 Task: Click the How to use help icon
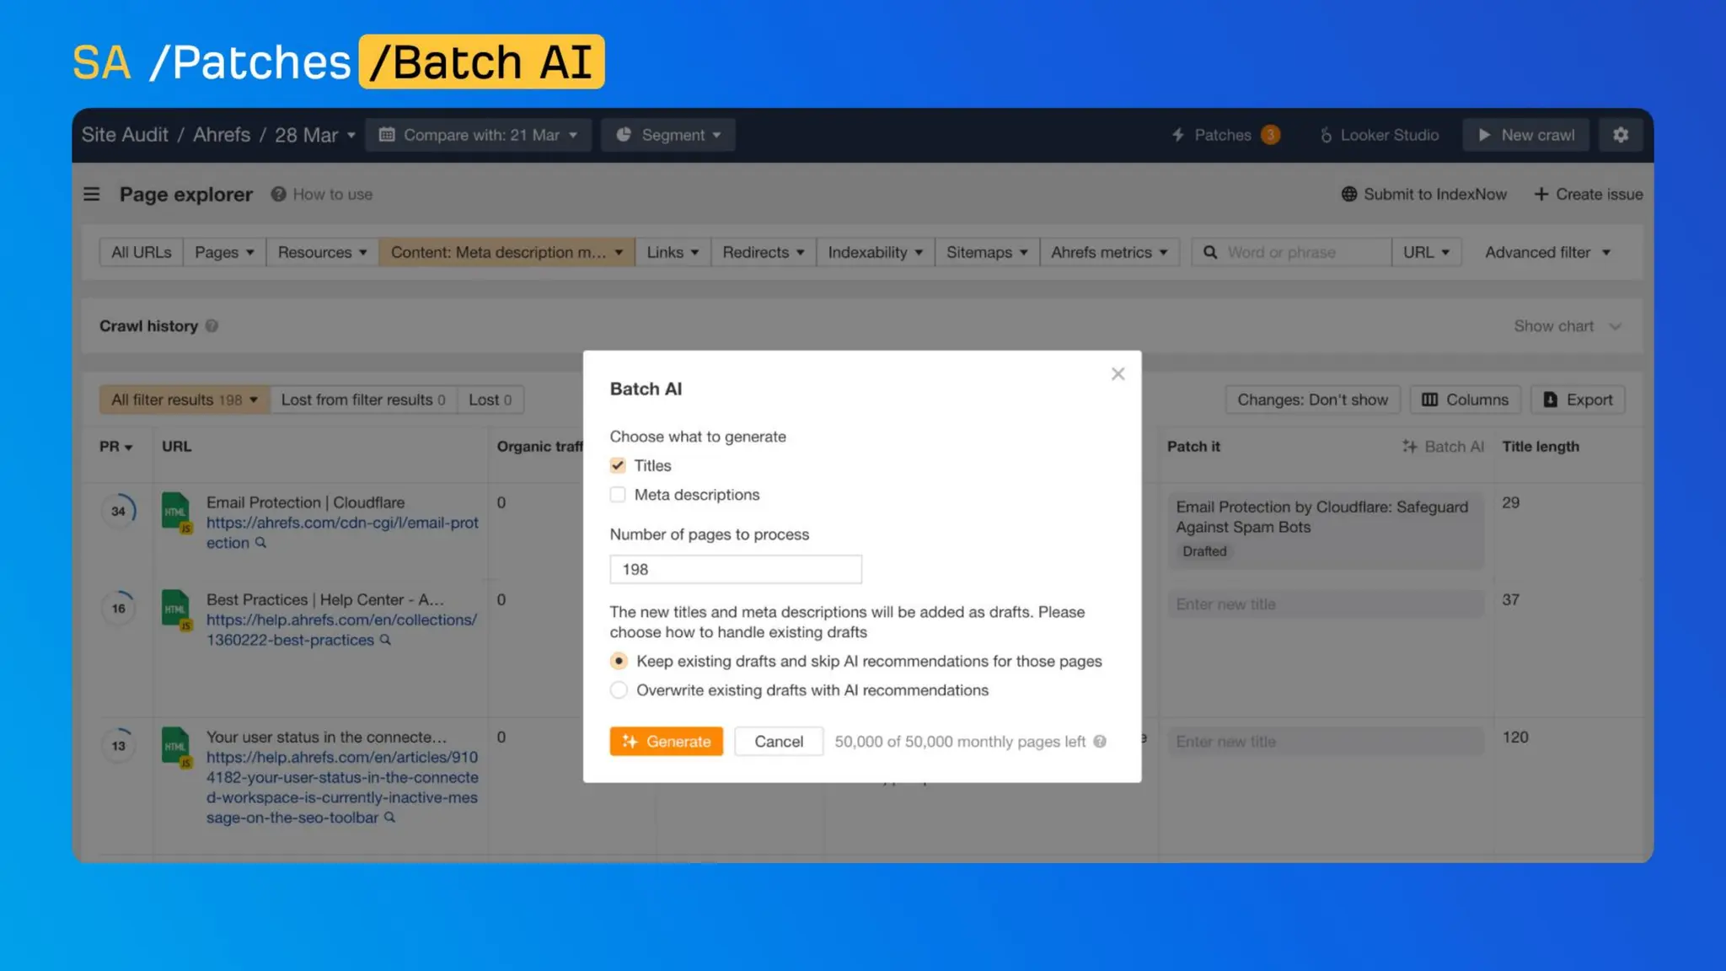(x=278, y=195)
